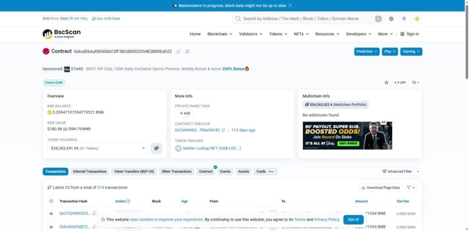Open the Play dropdown
The height and width of the screenshot is (232, 469).
(390, 52)
